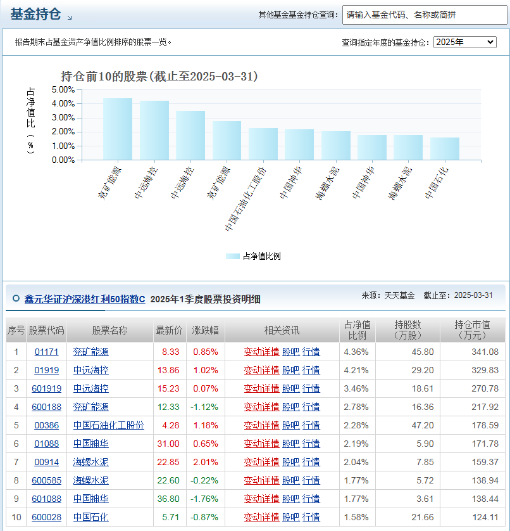This screenshot has width=510, height=531.
Task: Open stock code 600028 link
Action: tap(47, 517)
